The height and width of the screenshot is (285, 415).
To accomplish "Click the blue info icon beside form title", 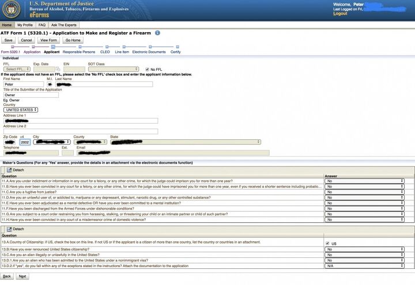I will 157,33.
